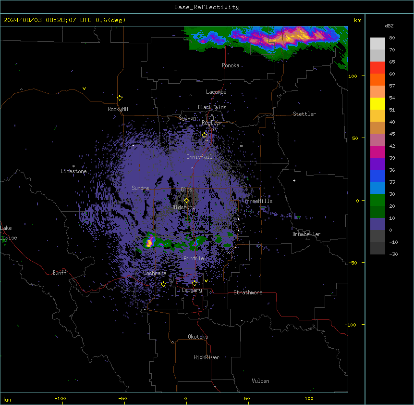Click the radar site diamond between Olds and Didsbury

pyautogui.click(x=187, y=201)
